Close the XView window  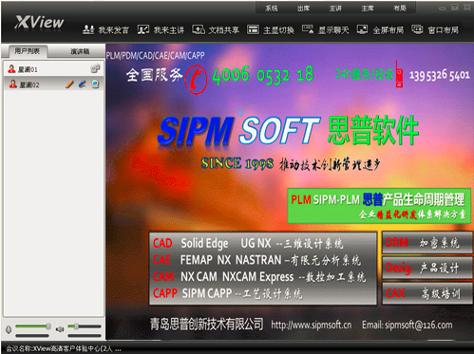(x=467, y=8)
